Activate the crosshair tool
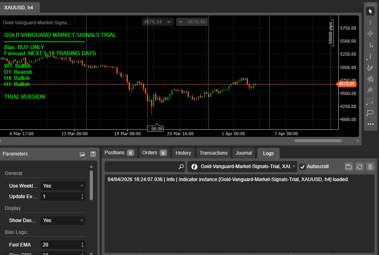The width and height of the screenshot is (379, 255). click(370, 22)
